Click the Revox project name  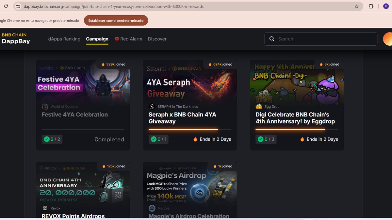point(55,208)
